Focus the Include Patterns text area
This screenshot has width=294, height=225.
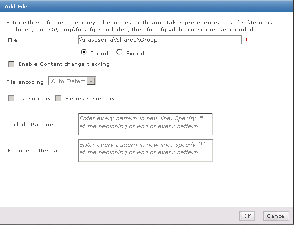tap(145, 124)
